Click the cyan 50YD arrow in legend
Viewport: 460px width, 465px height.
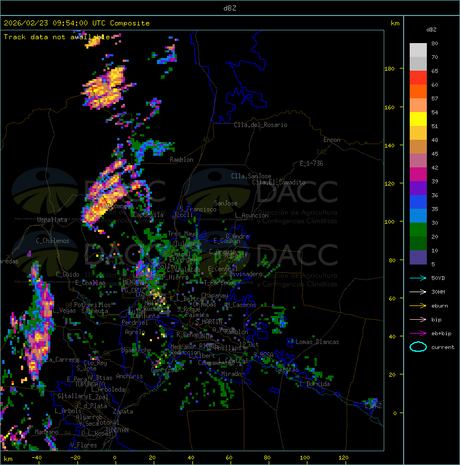[x=418, y=278]
